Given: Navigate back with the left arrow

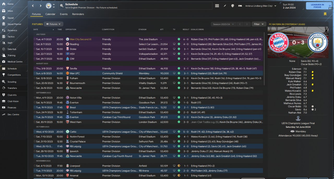Looking at the screenshot, I should [x=33, y=6].
